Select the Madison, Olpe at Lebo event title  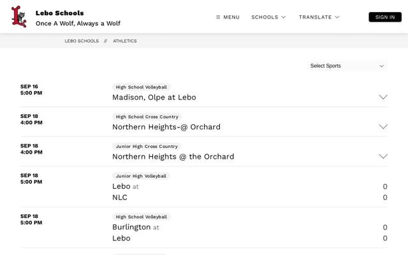point(154,98)
